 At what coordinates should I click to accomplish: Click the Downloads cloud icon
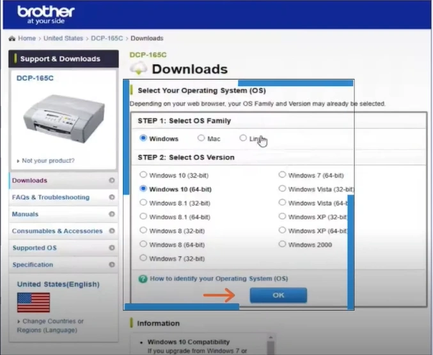(x=138, y=69)
